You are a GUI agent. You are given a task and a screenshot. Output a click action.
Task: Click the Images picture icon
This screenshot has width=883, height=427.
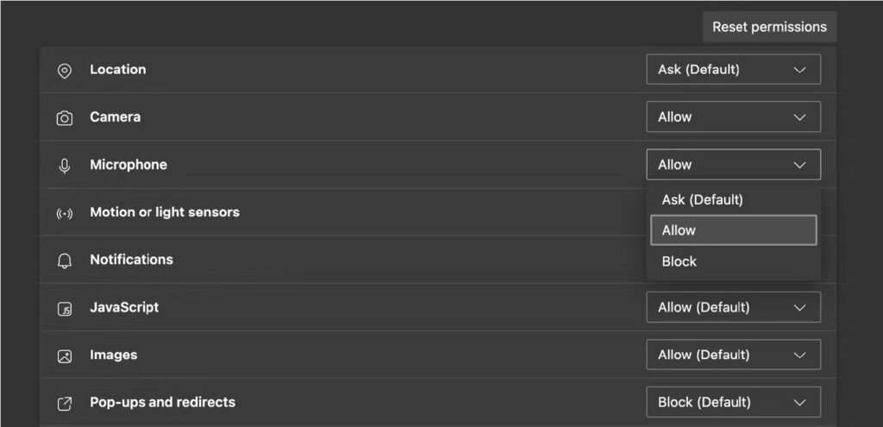[x=65, y=356]
